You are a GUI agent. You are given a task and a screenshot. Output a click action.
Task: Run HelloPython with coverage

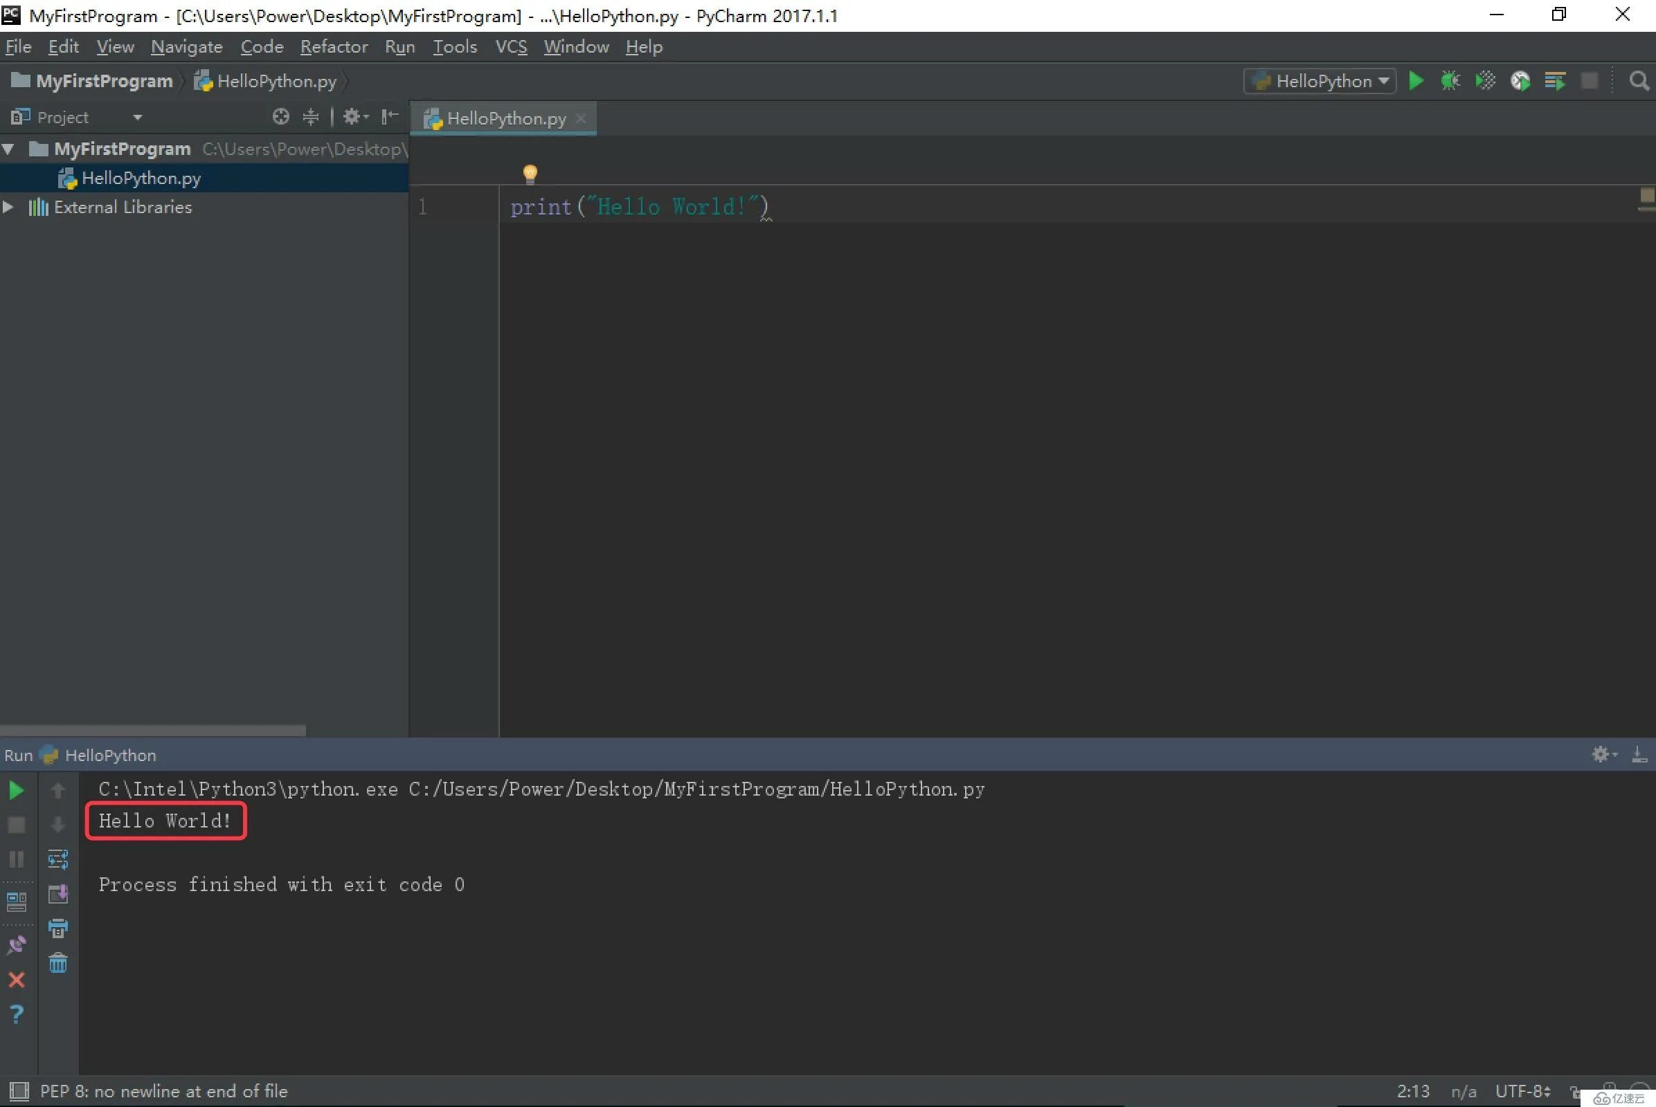pos(1485,81)
